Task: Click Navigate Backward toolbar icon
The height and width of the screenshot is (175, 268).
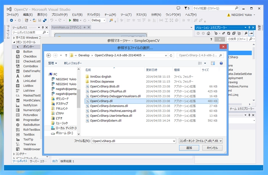Action: (x=12, y=20)
